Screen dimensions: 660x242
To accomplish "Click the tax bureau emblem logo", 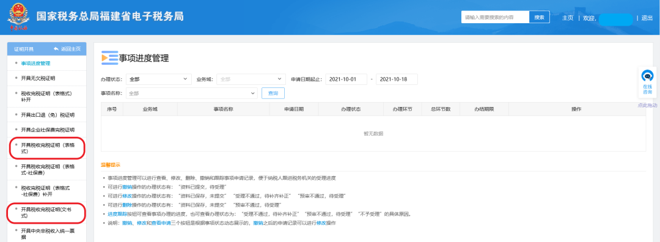I will click(x=18, y=17).
